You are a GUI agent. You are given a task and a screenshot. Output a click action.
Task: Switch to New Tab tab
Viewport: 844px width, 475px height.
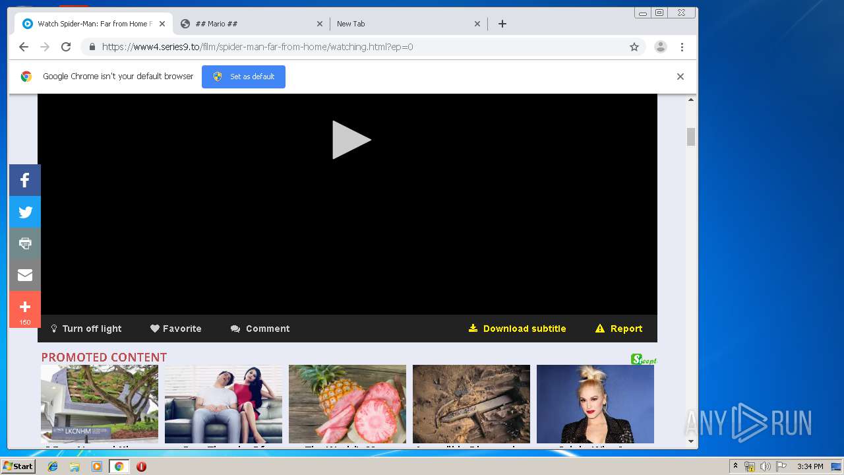pos(409,24)
